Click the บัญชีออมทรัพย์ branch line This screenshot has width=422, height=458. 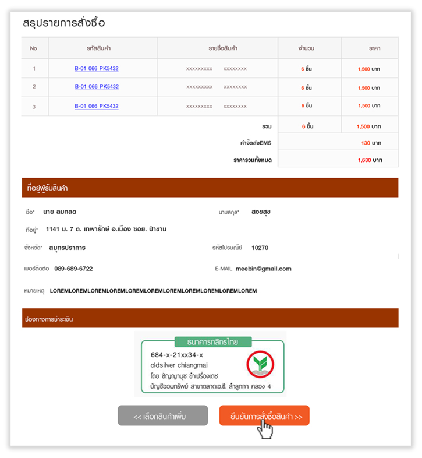click(210, 386)
